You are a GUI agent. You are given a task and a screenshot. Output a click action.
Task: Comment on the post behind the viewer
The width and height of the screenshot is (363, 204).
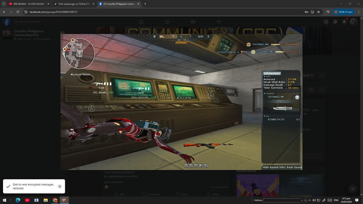click(150, 194)
